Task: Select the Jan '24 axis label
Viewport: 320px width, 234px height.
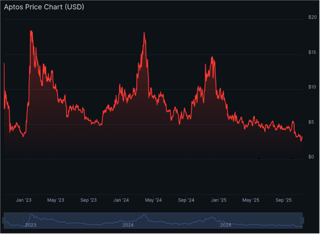Action: (121, 200)
